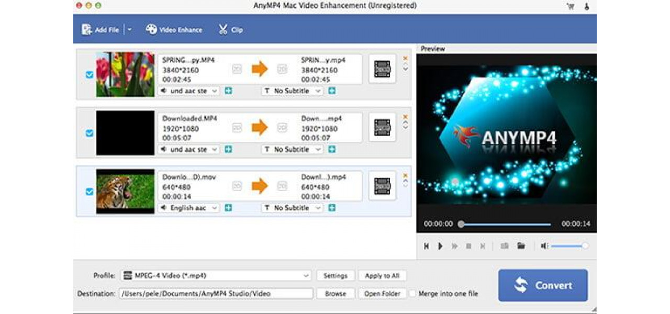Select the black thumbnail of Downloaded.MP4
The width and height of the screenshot is (670, 314).
[x=125, y=133]
